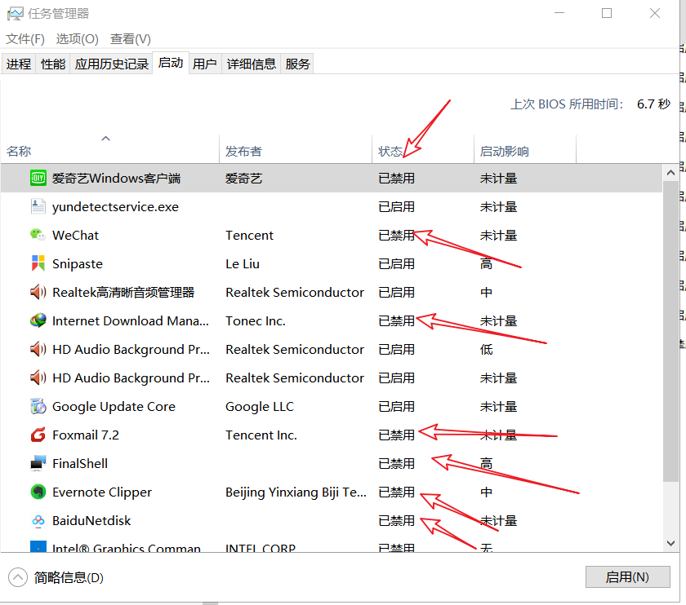Click the Tencent Inc. publisher cell
Screen dimensions: 686x605
tap(261, 435)
